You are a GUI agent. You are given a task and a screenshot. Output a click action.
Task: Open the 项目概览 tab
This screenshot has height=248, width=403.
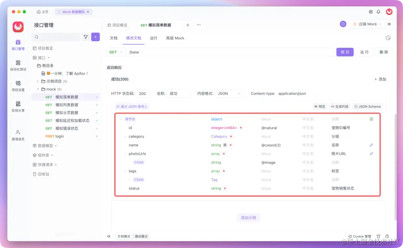click(x=118, y=25)
